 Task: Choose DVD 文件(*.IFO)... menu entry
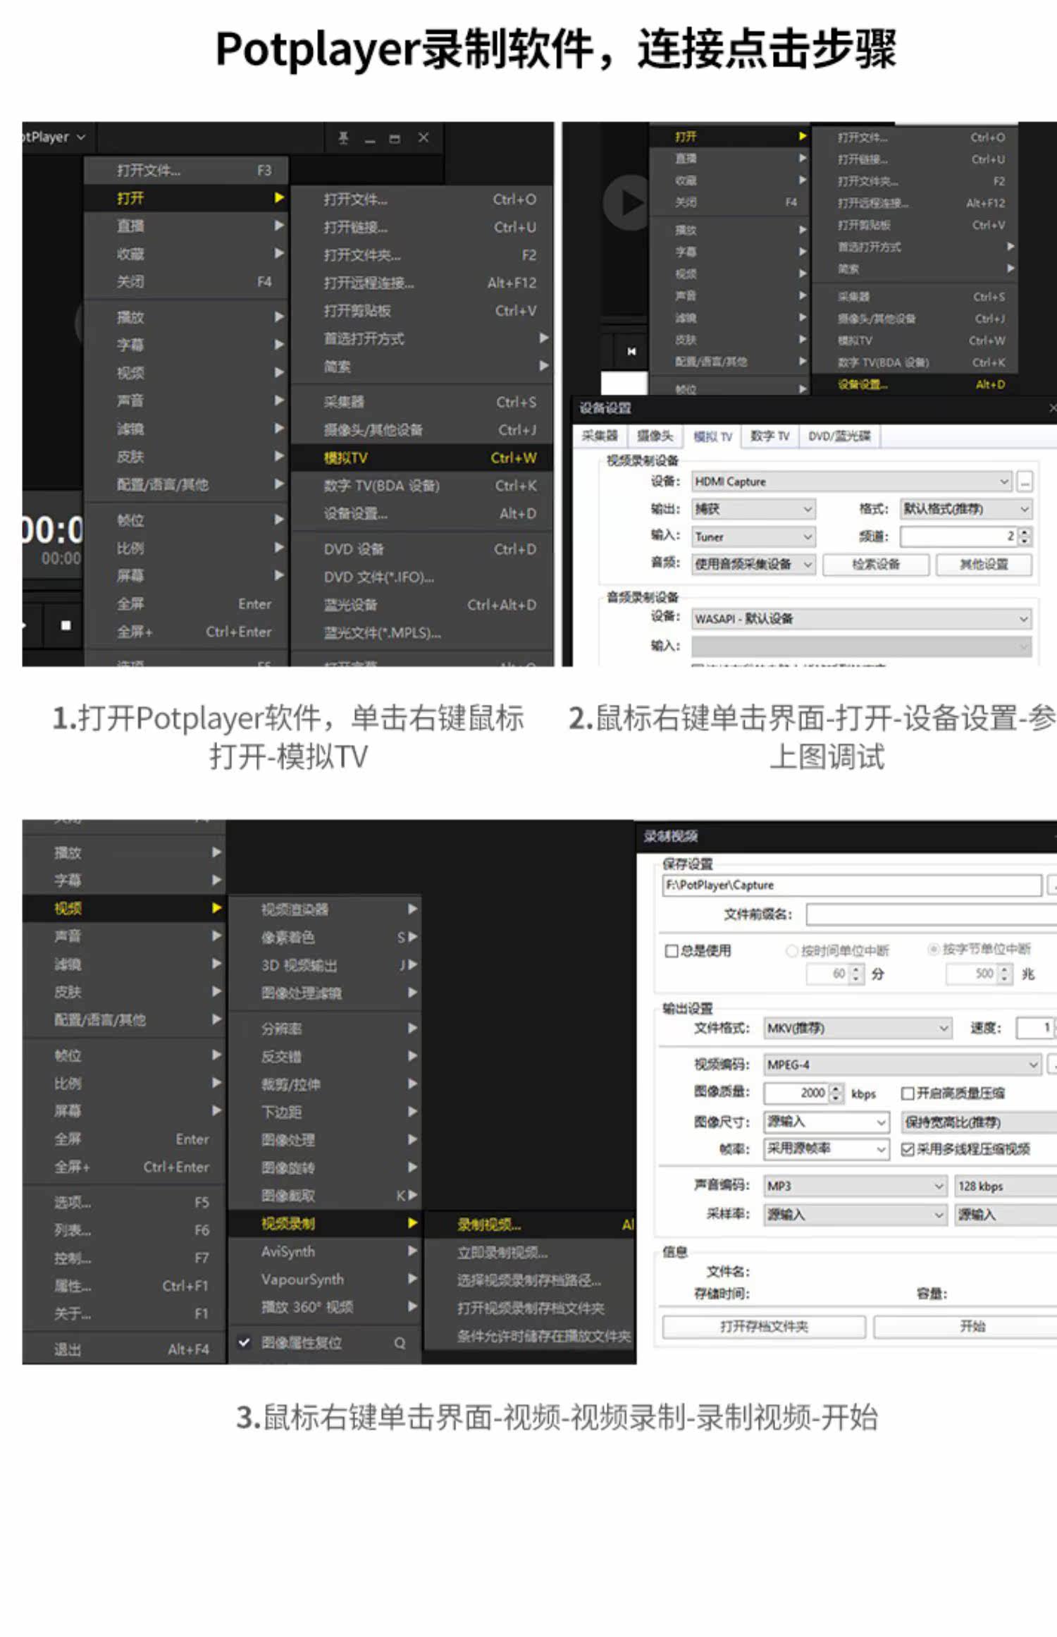422,577
